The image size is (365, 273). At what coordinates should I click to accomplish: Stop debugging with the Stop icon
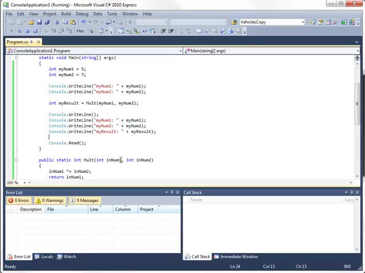(27, 31)
